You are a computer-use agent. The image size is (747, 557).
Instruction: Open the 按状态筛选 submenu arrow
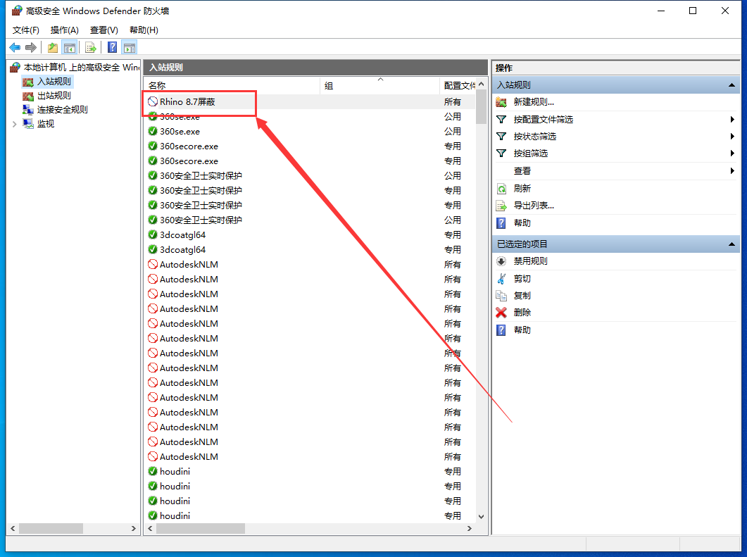pyautogui.click(x=732, y=137)
